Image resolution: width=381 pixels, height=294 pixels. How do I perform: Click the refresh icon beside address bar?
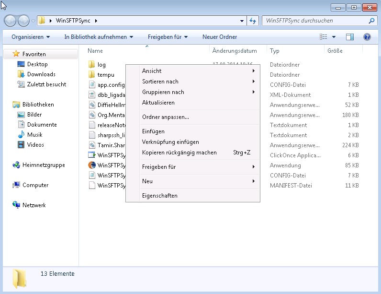coord(253,21)
